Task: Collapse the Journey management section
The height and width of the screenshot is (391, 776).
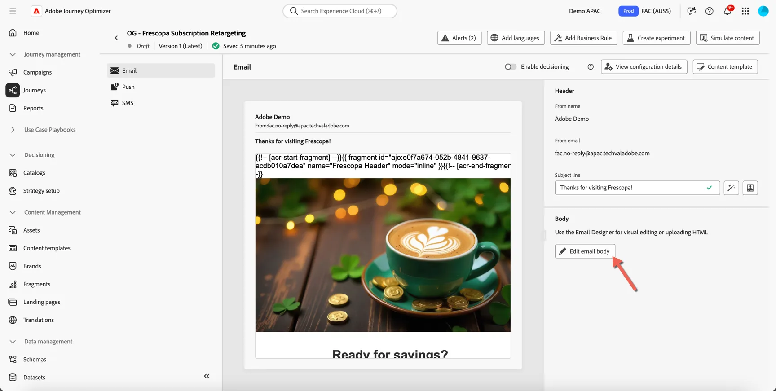Action: 13,54
